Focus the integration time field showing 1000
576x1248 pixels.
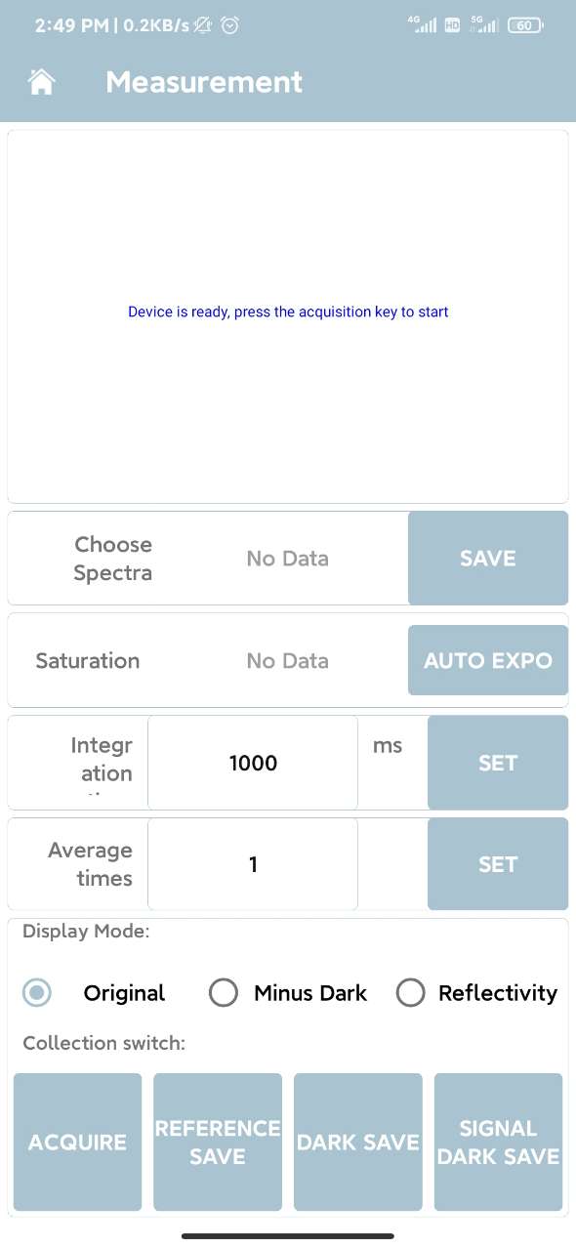[x=253, y=763]
